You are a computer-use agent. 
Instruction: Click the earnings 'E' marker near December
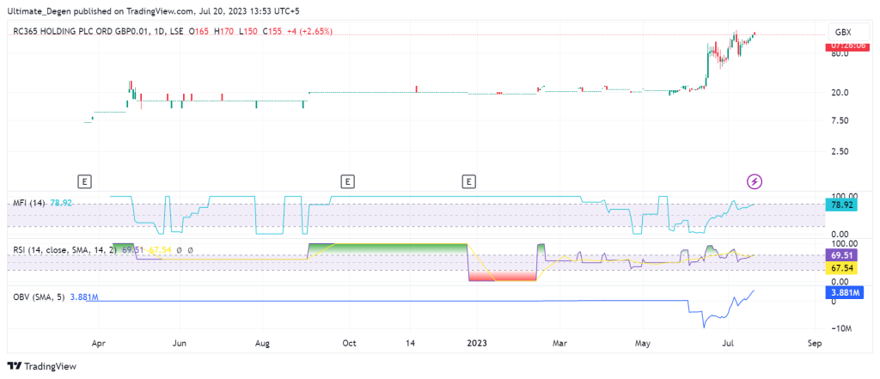pos(468,181)
